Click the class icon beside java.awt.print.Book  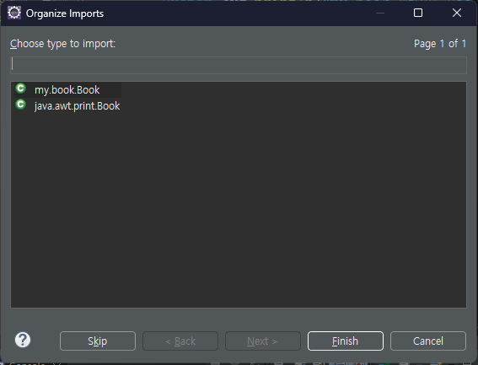[21, 105]
